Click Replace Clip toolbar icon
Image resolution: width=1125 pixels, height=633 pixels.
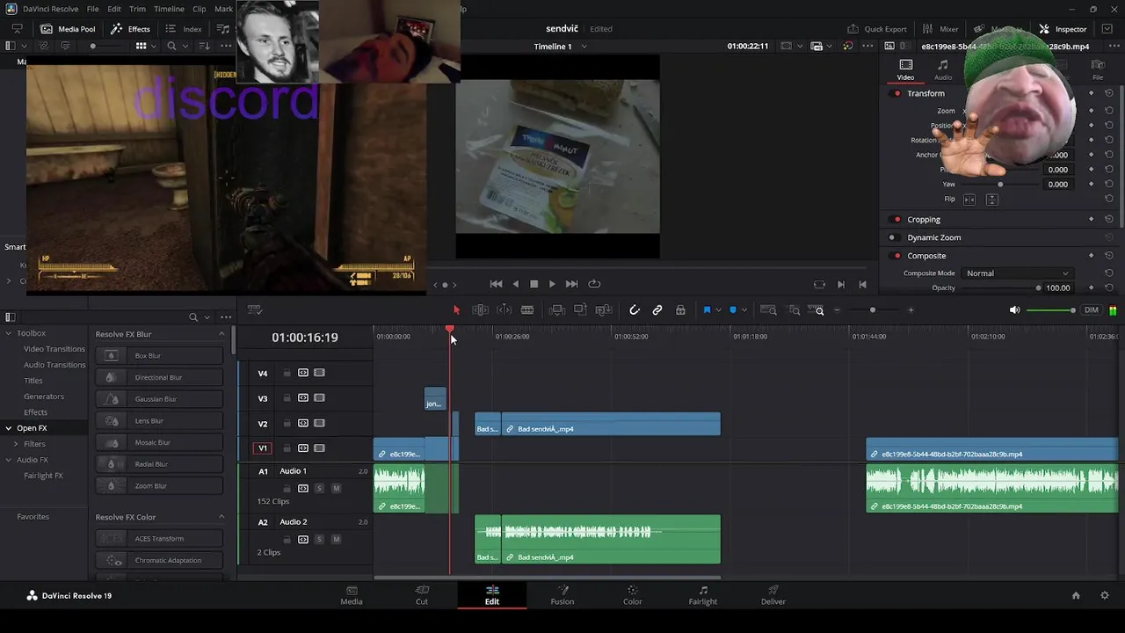(x=603, y=309)
